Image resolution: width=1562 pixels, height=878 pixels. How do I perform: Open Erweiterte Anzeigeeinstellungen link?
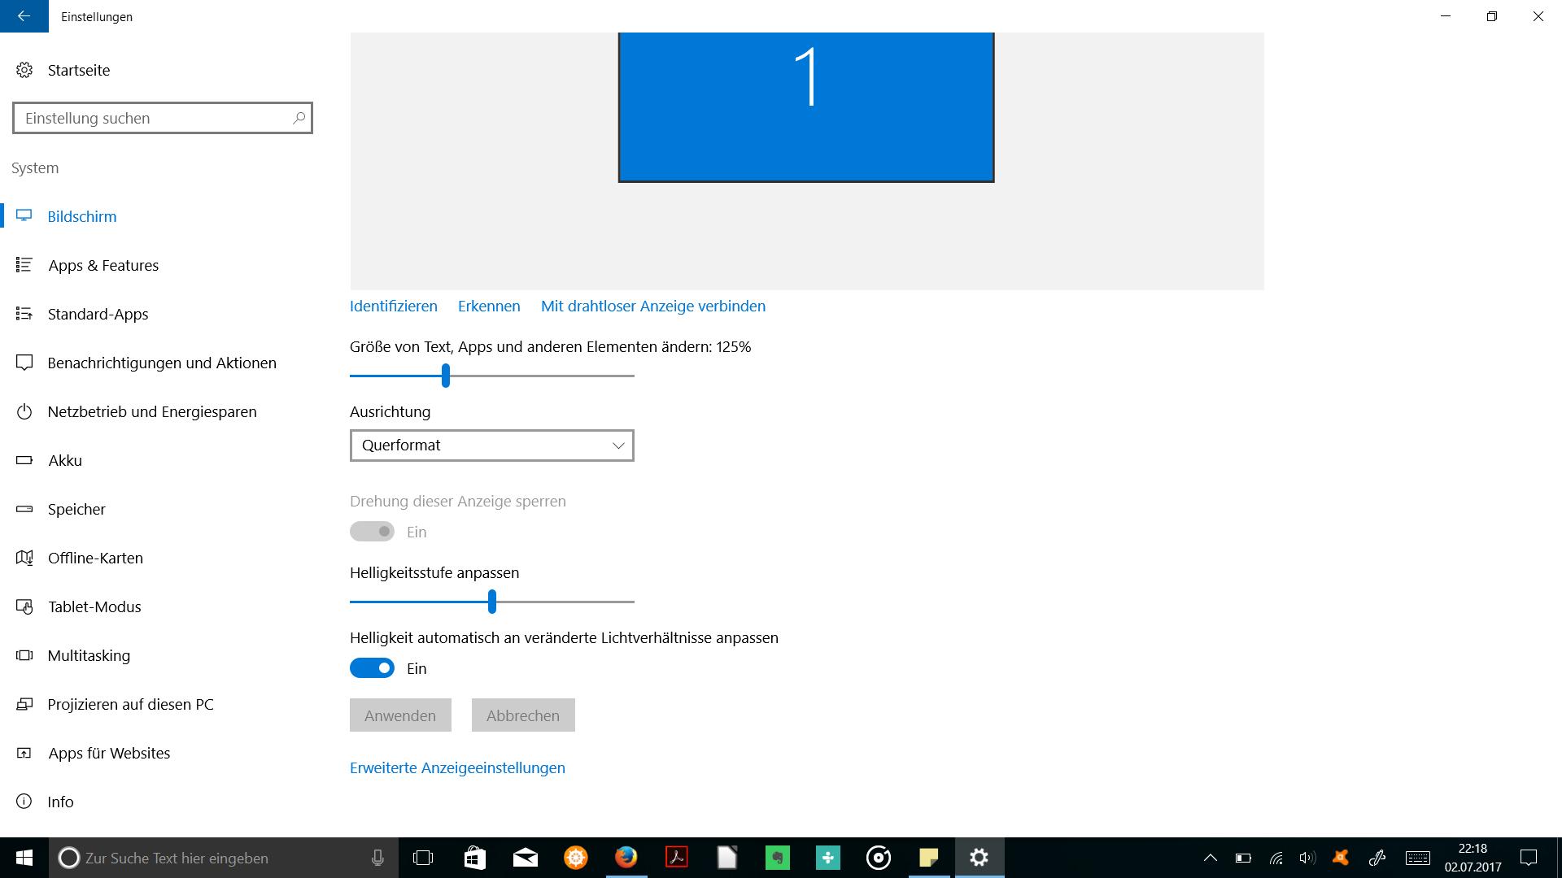[457, 768]
